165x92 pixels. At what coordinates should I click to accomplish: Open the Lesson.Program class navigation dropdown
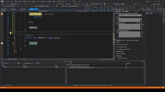(x=57, y=11)
